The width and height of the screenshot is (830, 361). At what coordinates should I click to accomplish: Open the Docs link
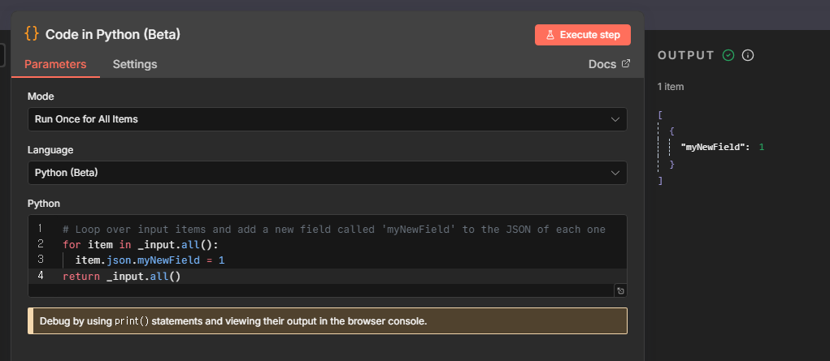pos(602,64)
